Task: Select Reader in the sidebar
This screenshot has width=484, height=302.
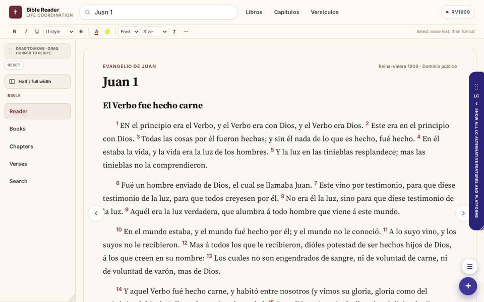Action: point(38,111)
